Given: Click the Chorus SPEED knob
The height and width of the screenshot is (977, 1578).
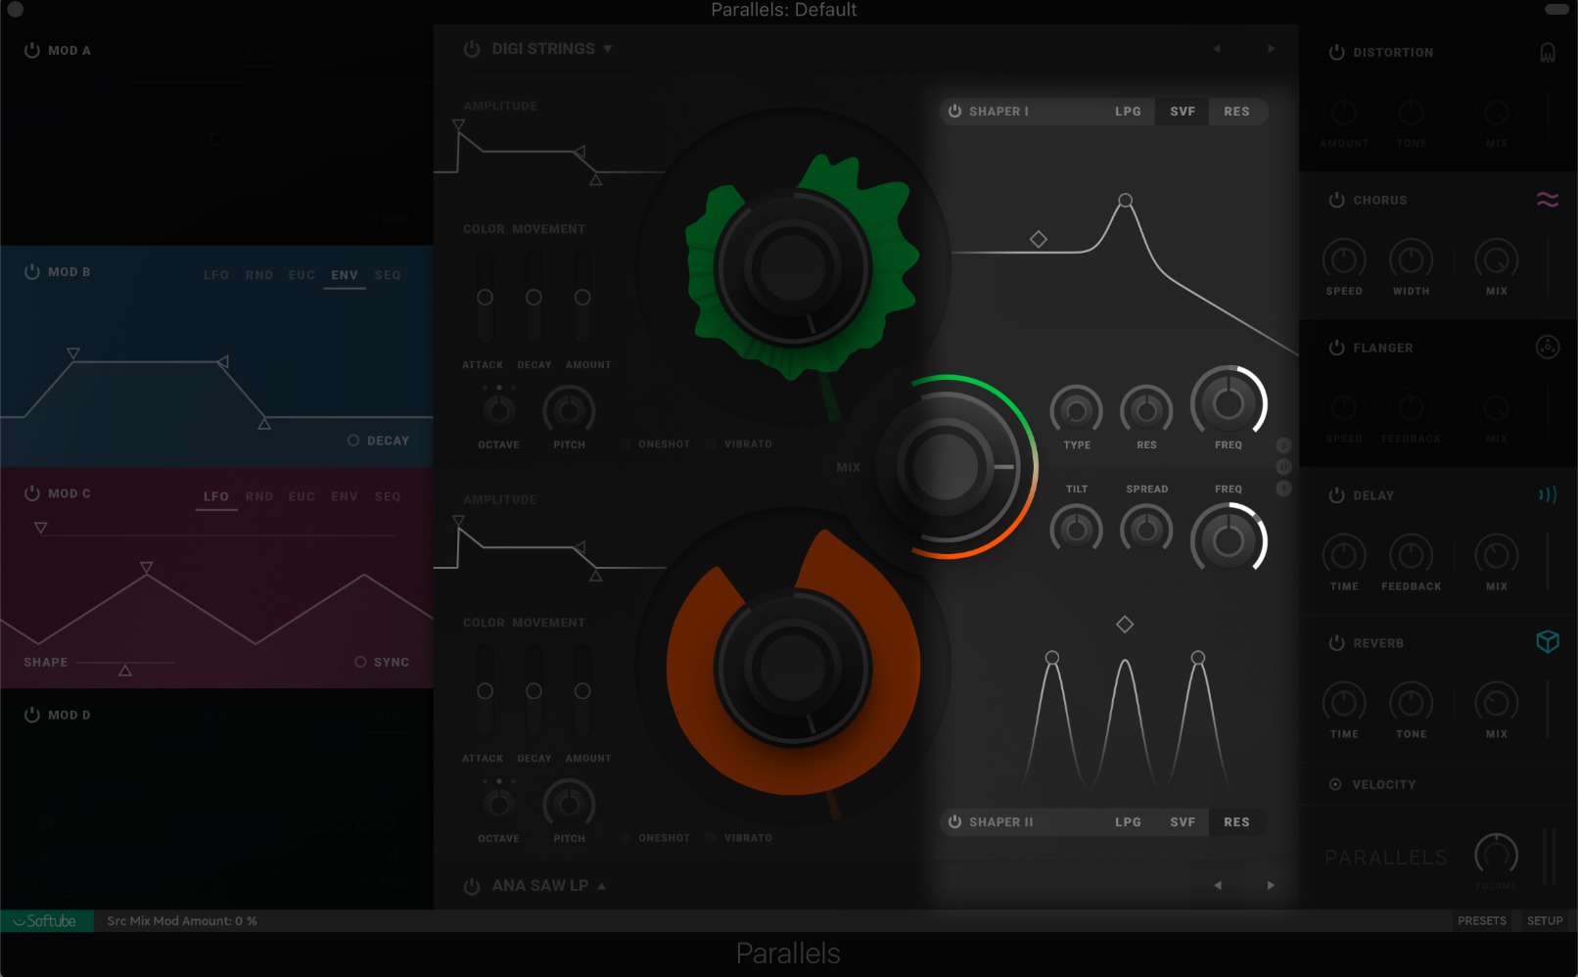Looking at the screenshot, I should point(1344,259).
